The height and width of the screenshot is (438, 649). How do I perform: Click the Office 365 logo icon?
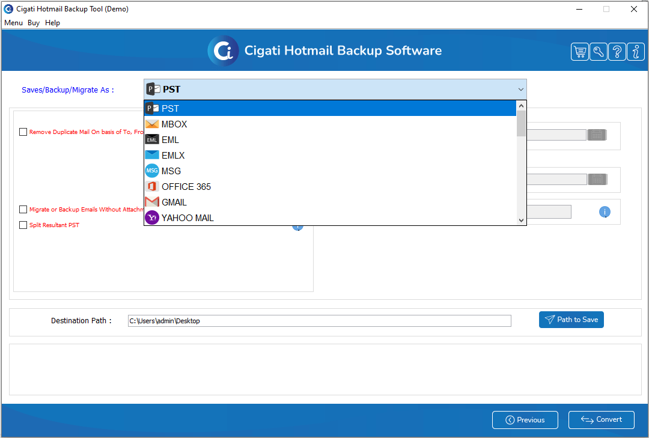pyautogui.click(x=152, y=186)
